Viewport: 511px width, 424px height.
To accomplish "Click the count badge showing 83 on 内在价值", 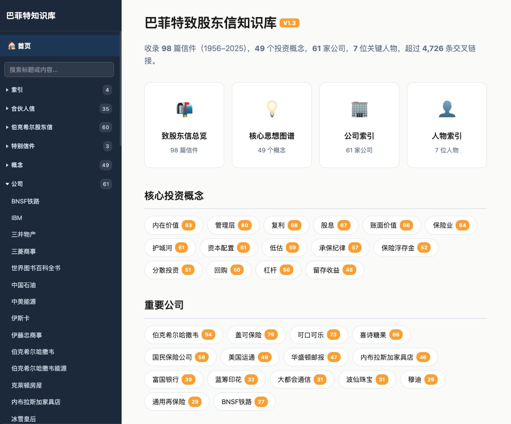I will coord(188,225).
